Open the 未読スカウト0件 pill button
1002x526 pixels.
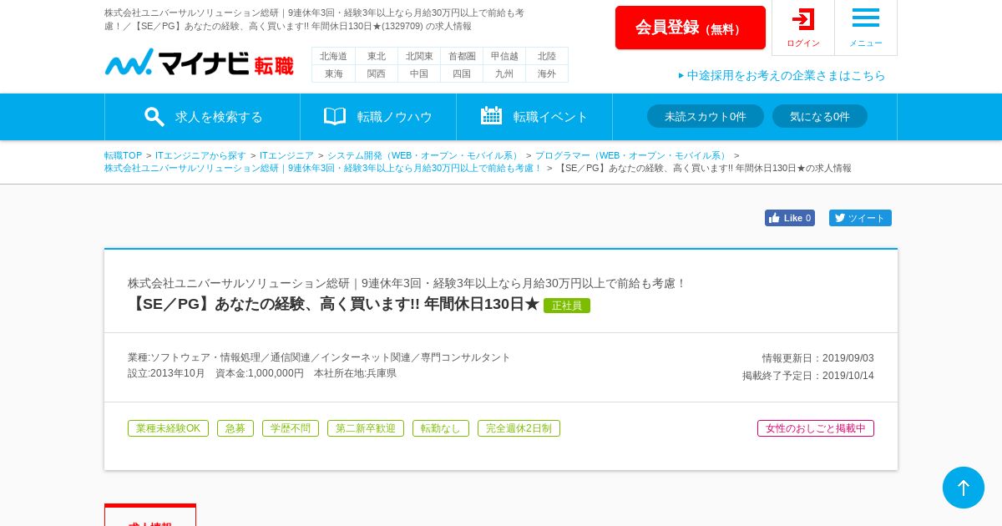(706, 116)
